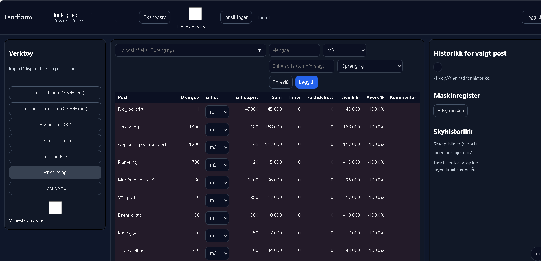Enable the Vis avvik-diagram checkbox

[55, 208]
